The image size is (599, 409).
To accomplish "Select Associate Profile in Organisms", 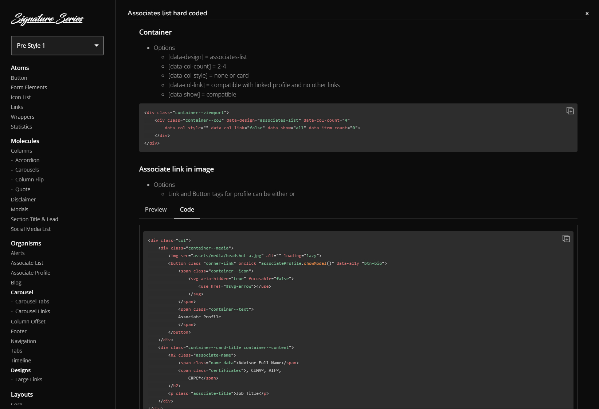I will 31,273.
